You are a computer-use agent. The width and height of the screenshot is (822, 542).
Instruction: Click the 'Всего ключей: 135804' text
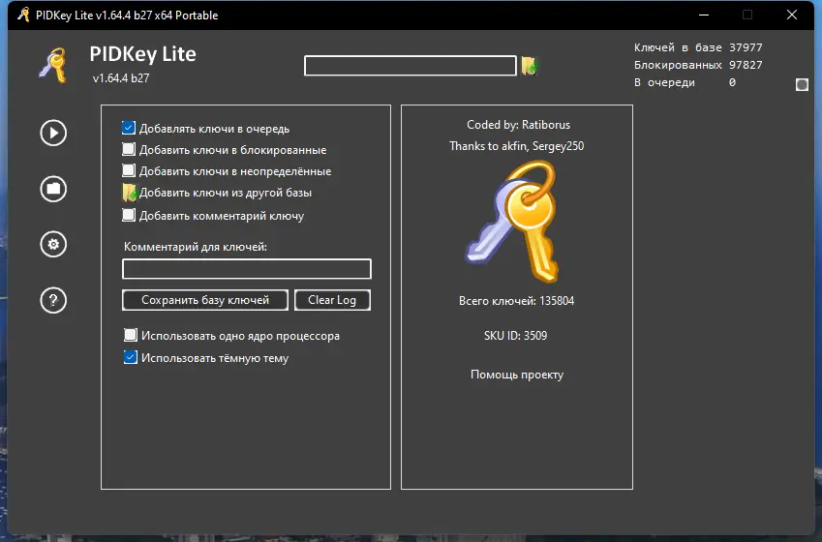click(x=516, y=301)
